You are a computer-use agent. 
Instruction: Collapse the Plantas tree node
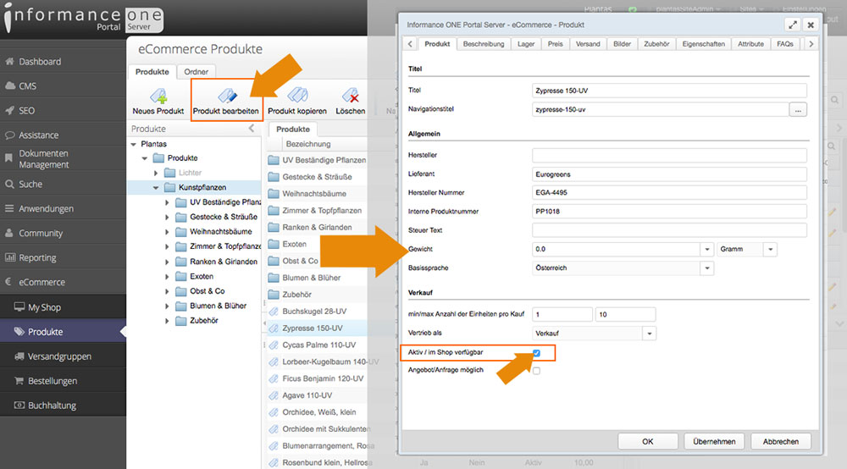pos(134,145)
